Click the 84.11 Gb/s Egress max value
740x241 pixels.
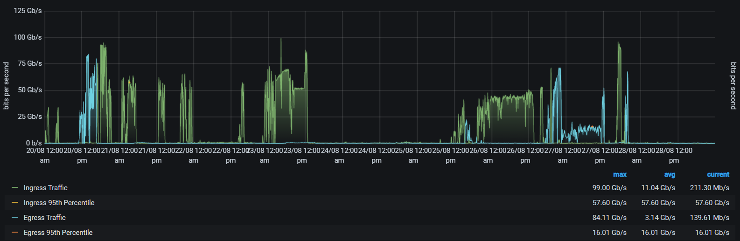click(609, 218)
